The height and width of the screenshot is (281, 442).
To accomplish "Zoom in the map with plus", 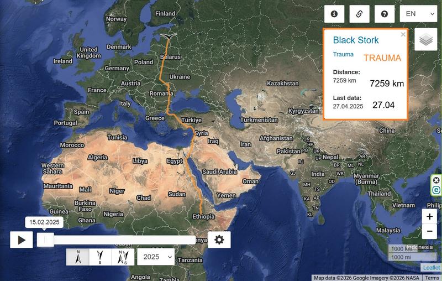I will click(x=429, y=216).
